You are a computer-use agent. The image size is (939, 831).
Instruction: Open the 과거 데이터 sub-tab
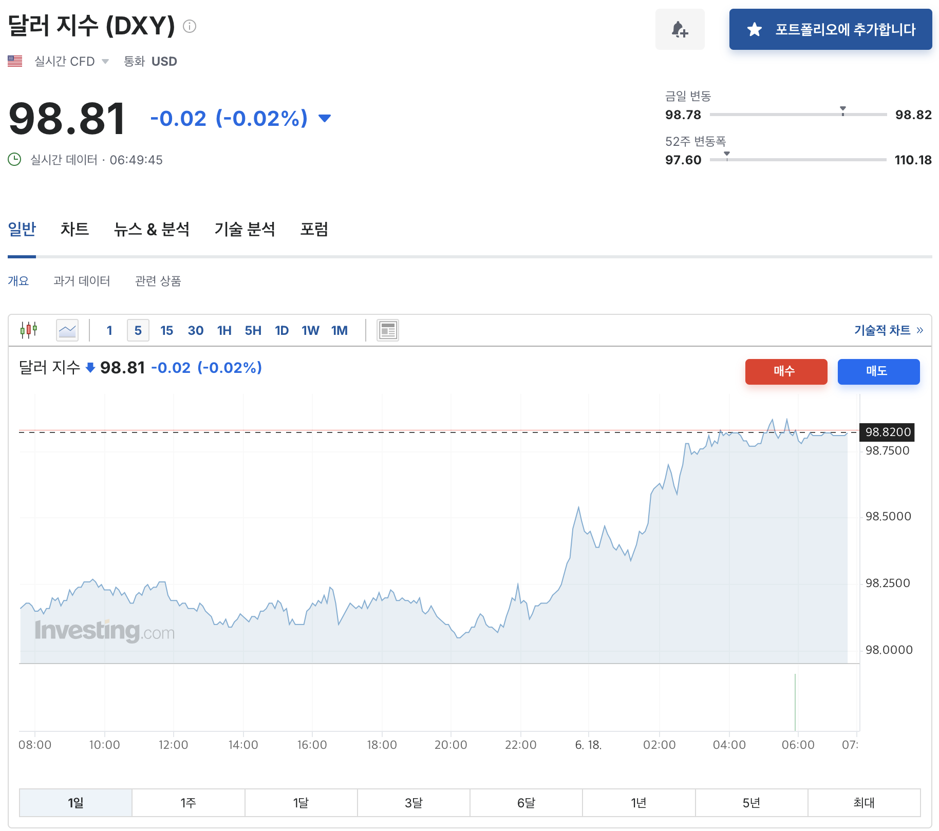(x=82, y=281)
